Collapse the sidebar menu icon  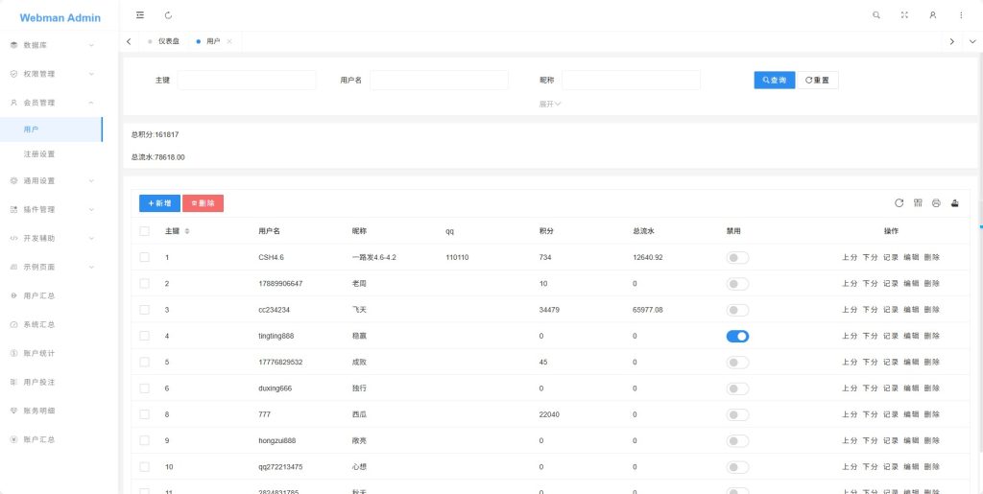pos(140,15)
